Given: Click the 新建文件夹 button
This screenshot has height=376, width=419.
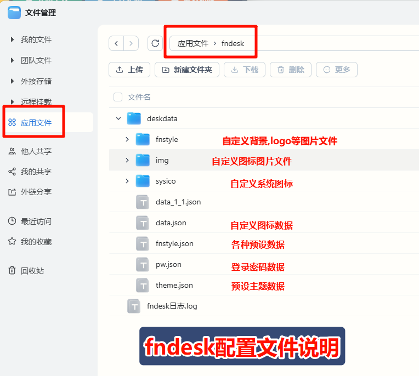Looking at the screenshot, I should click(x=187, y=70).
